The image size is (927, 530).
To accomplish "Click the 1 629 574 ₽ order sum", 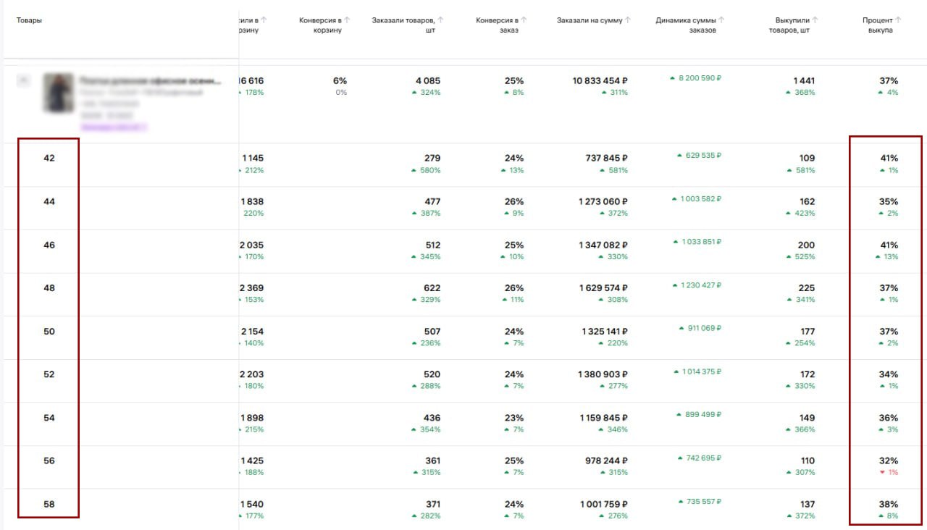I will point(603,287).
